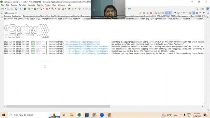Click the 'Bootstrapping Spring Data JPA repositories' log line

(90, 51)
